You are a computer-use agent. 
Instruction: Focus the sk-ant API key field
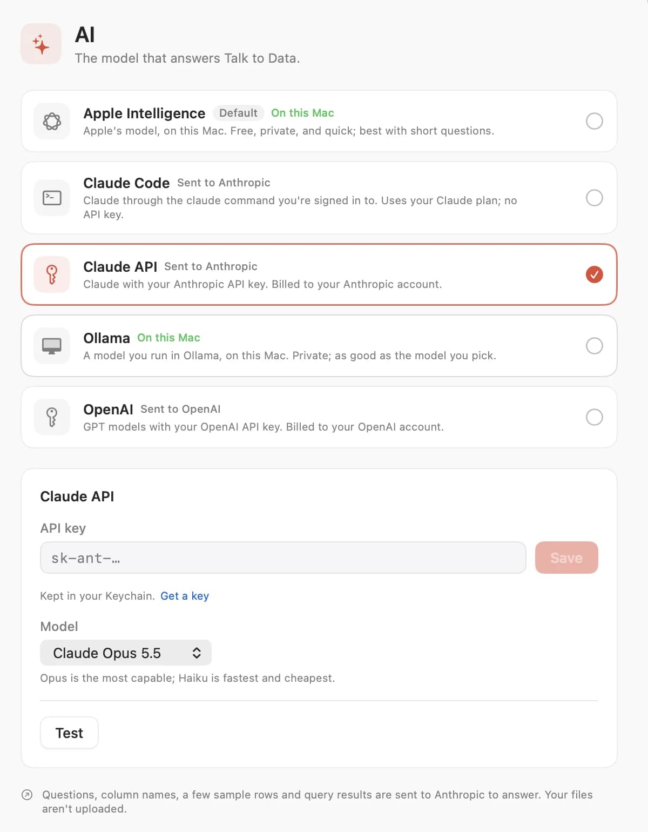point(283,558)
